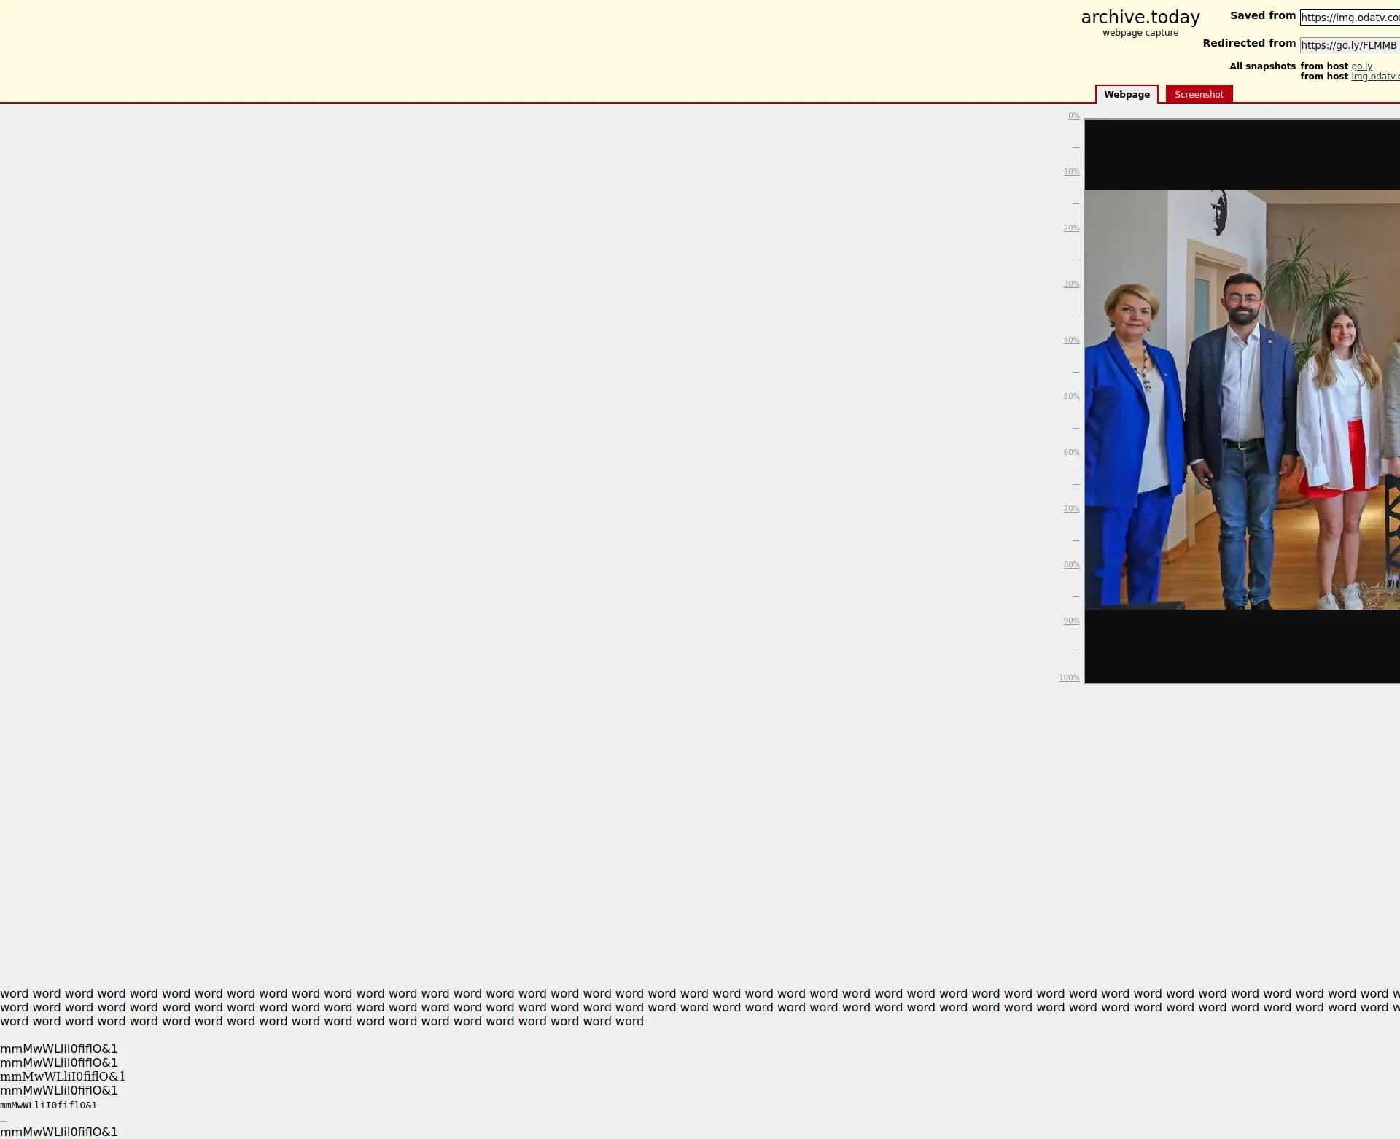Select the 70% position marker
The height and width of the screenshot is (1139, 1400).
click(x=1071, y=509)
